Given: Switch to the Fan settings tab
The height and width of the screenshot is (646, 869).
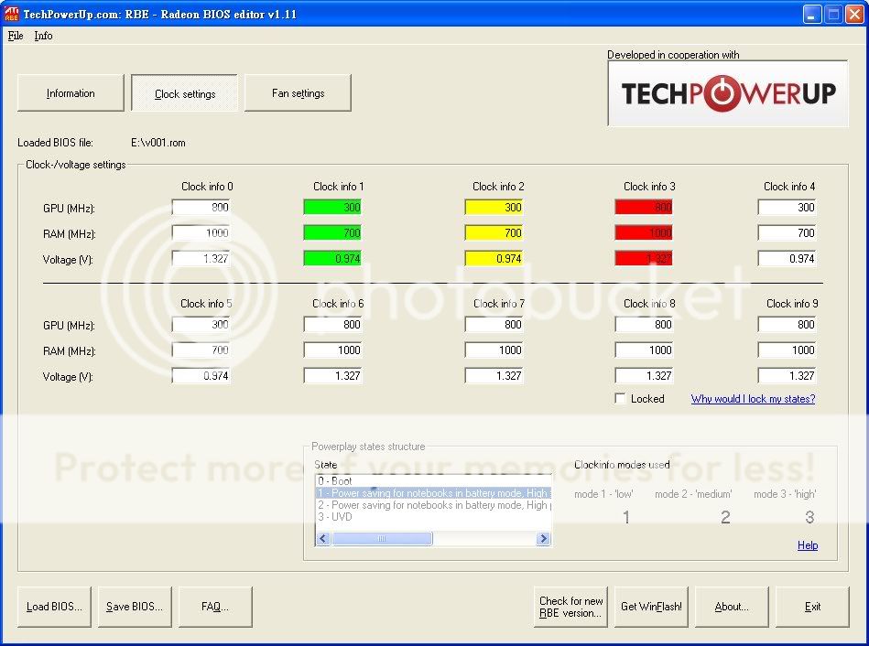Looking at the screenshot, I should 298,93.
